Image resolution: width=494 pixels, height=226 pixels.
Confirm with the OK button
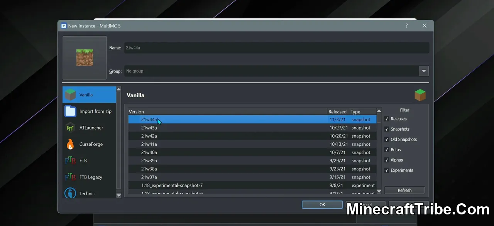coord(322,205)
